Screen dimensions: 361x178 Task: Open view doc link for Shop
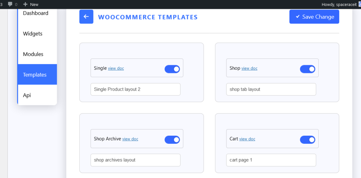(x=249, y=68)
